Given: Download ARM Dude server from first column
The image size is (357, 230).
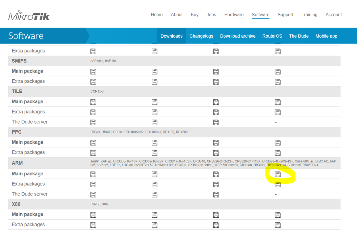Looking at the screenshot, I should (93, 194).
